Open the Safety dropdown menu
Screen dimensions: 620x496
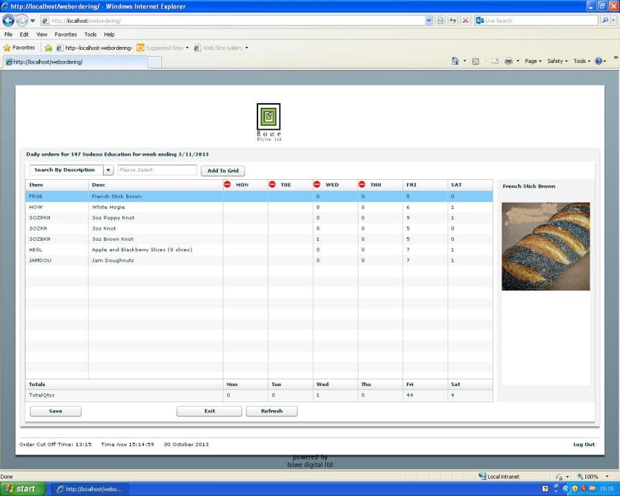pos(557,61)
